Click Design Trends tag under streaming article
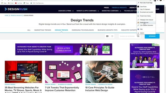 tap(10, 84)
